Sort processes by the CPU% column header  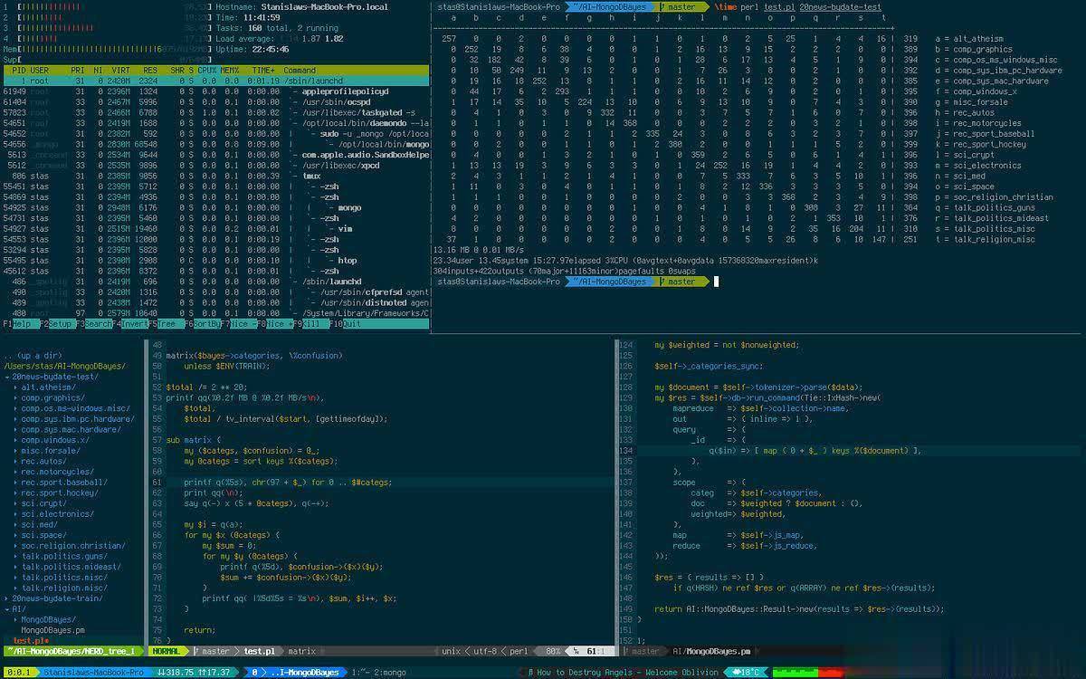coord(207,70)
